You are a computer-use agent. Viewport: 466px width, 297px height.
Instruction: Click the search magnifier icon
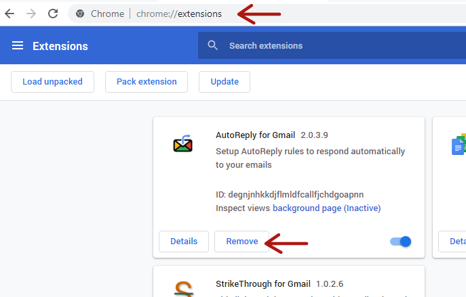point(212,45)
